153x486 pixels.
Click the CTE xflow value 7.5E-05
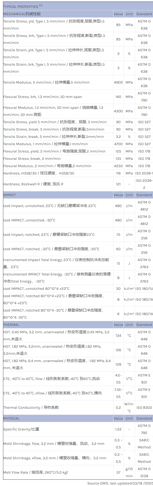[x=118, y=393]
